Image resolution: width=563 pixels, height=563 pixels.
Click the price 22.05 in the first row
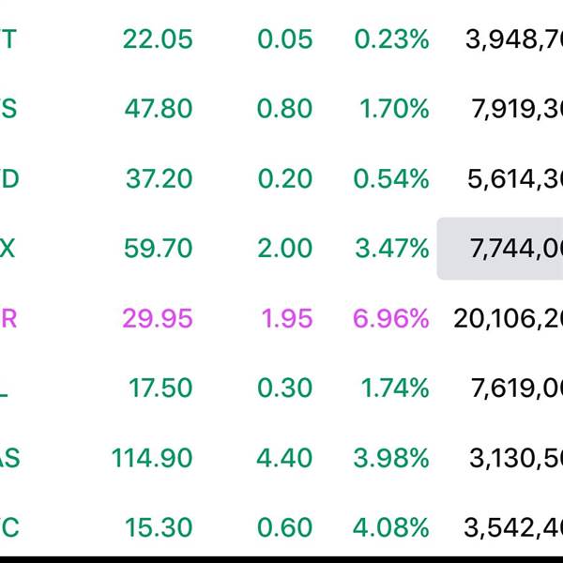point(157,39)
